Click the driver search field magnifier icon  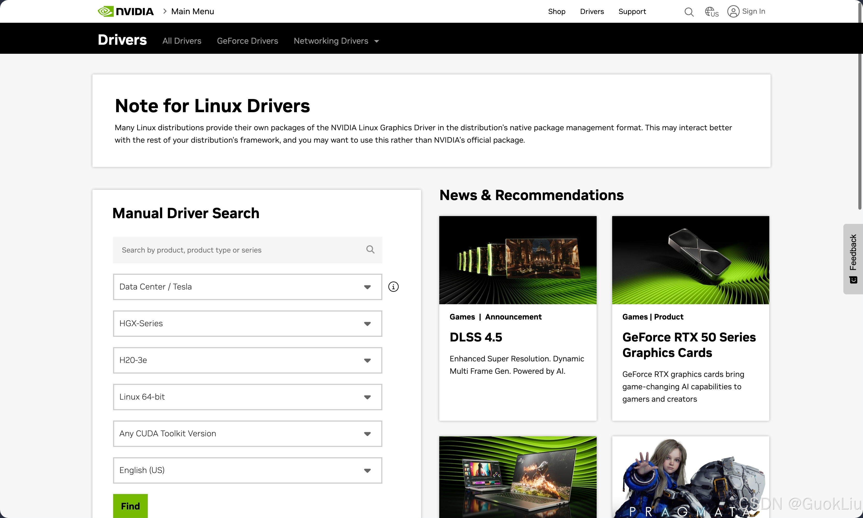(370, 250)
